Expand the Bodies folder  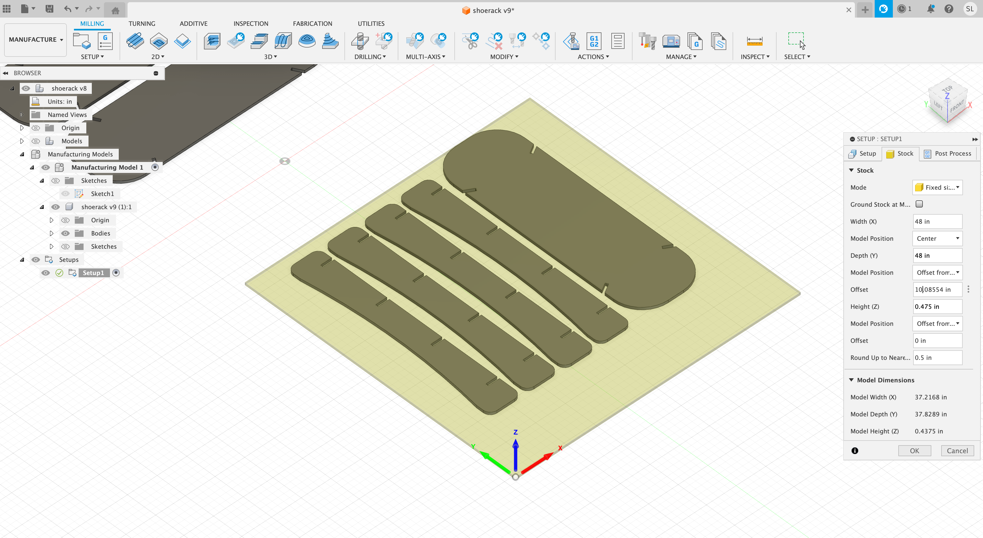[51, 233]
